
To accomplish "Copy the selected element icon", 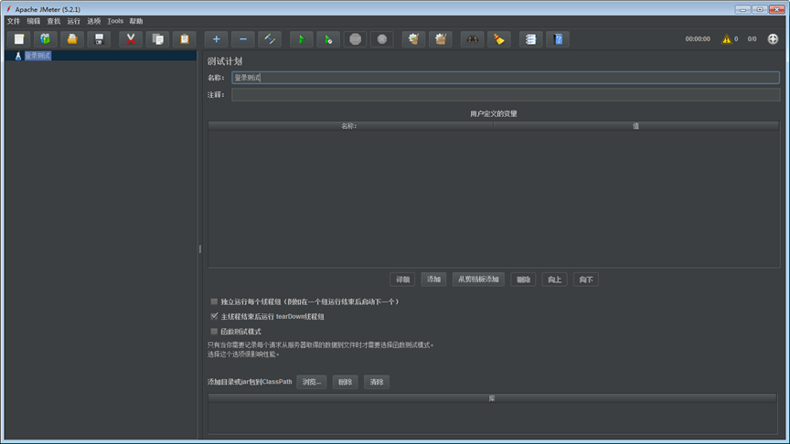I will click(157, 39).
